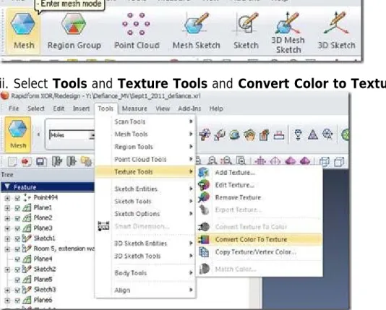The height and width of the screenshot is (310, 386).
Task: Click the small left arrow beside Holes box
Action: pyautogui.click(x=38, y=134)
